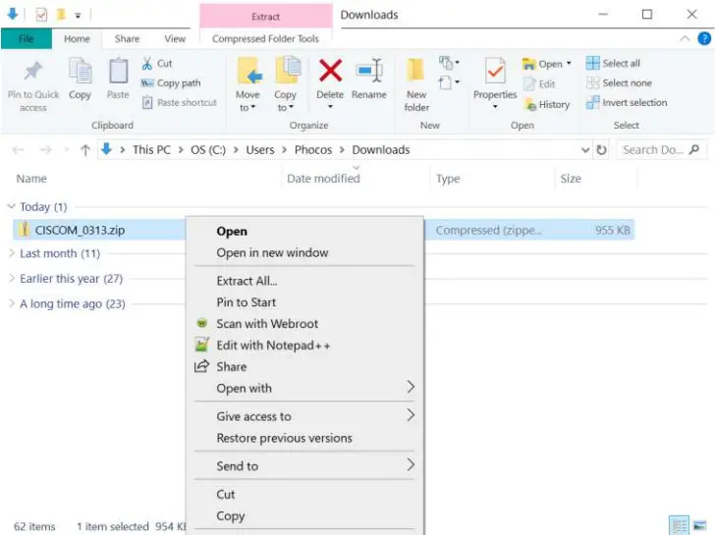Click the Forward navigation arrow
The height and width of the screenshot is (535, 715).
pos(45,150)
